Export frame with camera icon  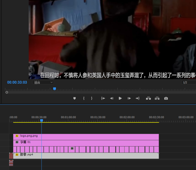(166, 98)
